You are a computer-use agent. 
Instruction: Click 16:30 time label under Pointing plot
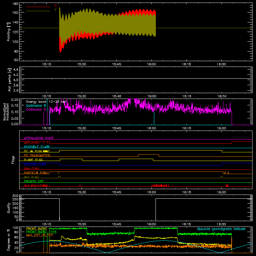click(221, 64)
